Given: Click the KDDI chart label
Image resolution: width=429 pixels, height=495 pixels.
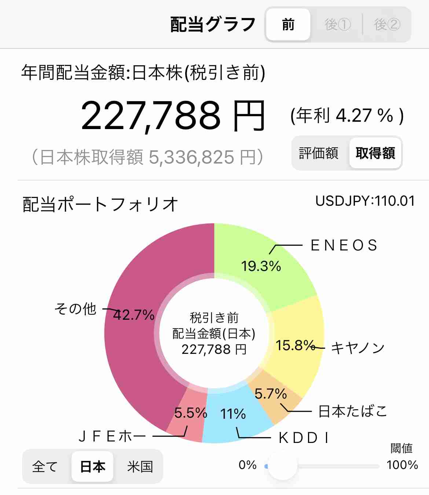Looking at the screenshot, I should (x=304, y=437).
